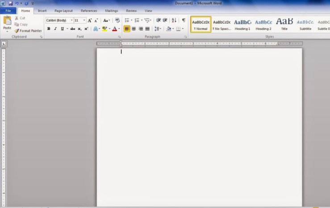Click the Bold formatting icon
Image resolution: width=330 pixels, height=208 pixels.
49,29
